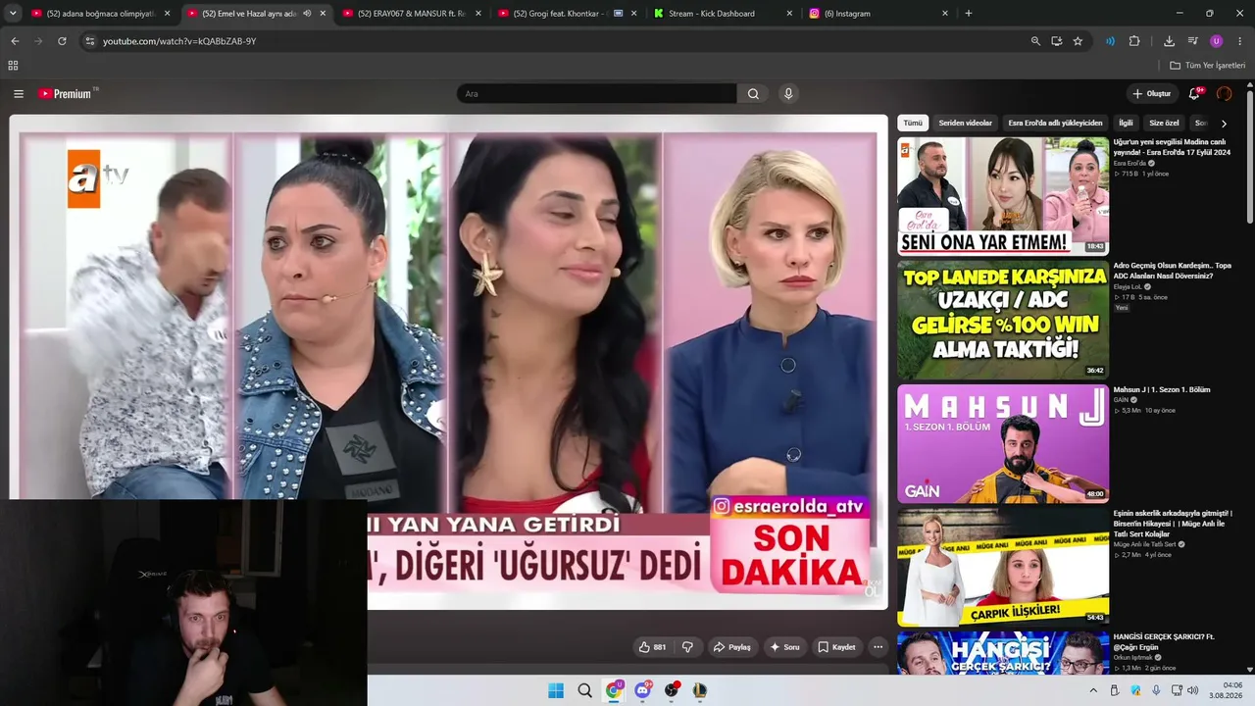Open more actions ellipsis under video

point(878,647)
